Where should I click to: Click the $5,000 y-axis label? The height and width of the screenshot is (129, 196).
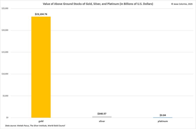point(6,96)
